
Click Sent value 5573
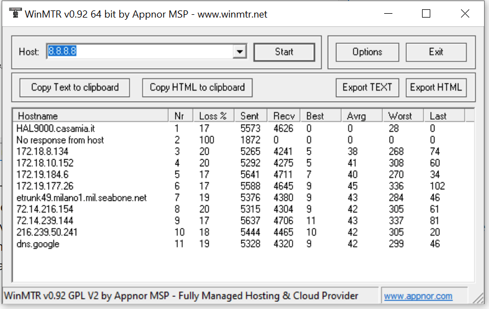point(250,128)
